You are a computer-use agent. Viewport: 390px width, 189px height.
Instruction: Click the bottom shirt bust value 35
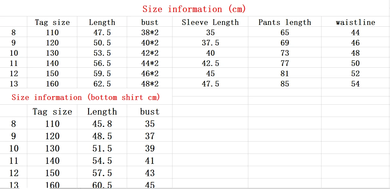coord(150,124)
